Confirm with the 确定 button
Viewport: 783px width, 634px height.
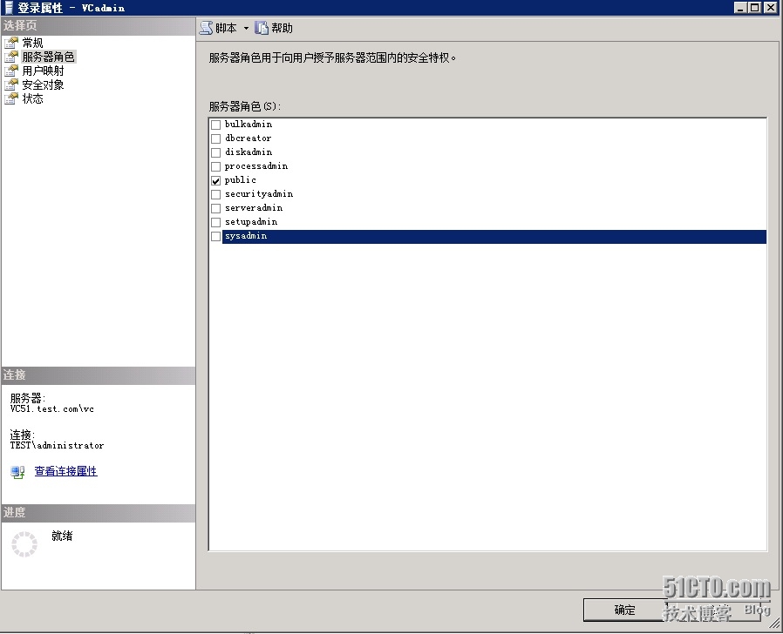(624, 610)
